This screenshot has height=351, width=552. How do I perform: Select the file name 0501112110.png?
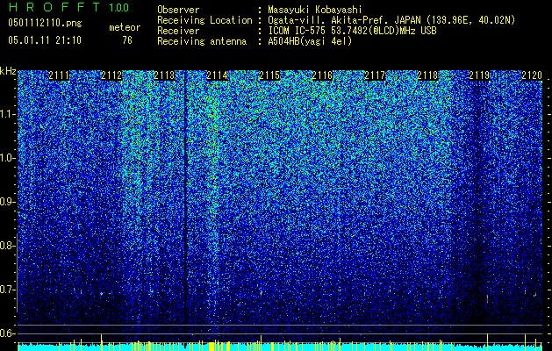point(45,23)
